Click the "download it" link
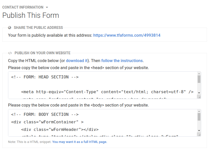Image resolution: width=213 pixels, height=155 pixels. [77, 61]
